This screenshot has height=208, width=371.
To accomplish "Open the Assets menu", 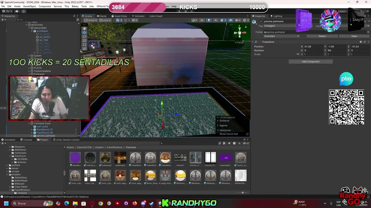I will coord(17,6).
